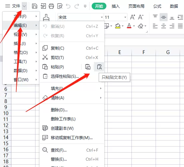Open the 数据(D) submenu

click(21, 70)
